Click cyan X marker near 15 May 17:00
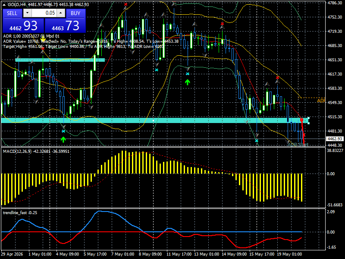This screenshot has height=259, width=345. click(x=257, y=141)
